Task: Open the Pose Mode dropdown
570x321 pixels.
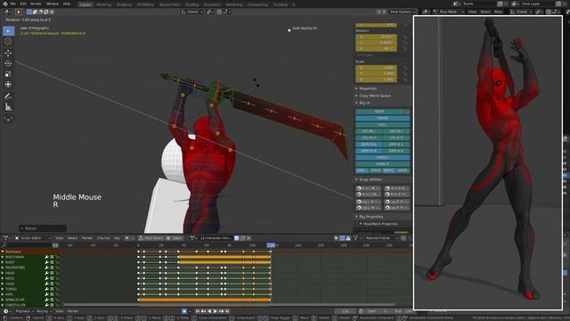Action: 449,12
